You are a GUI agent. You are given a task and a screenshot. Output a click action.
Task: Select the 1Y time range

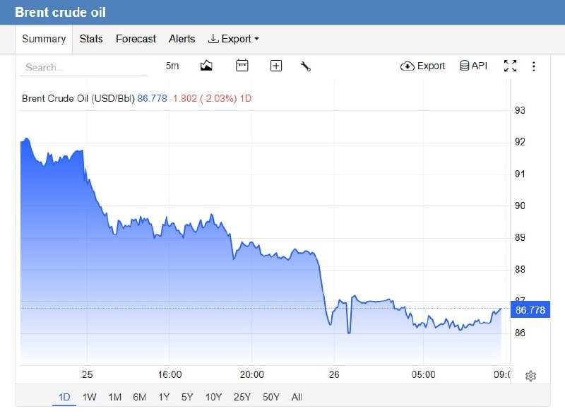coord(164,397)
